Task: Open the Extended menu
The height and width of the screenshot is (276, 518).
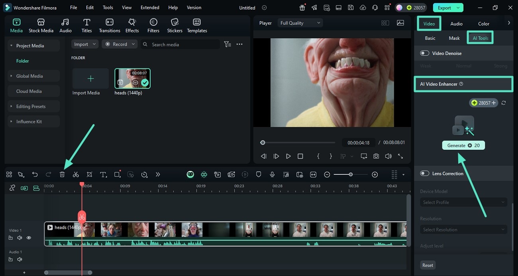Action: (150, 8)
